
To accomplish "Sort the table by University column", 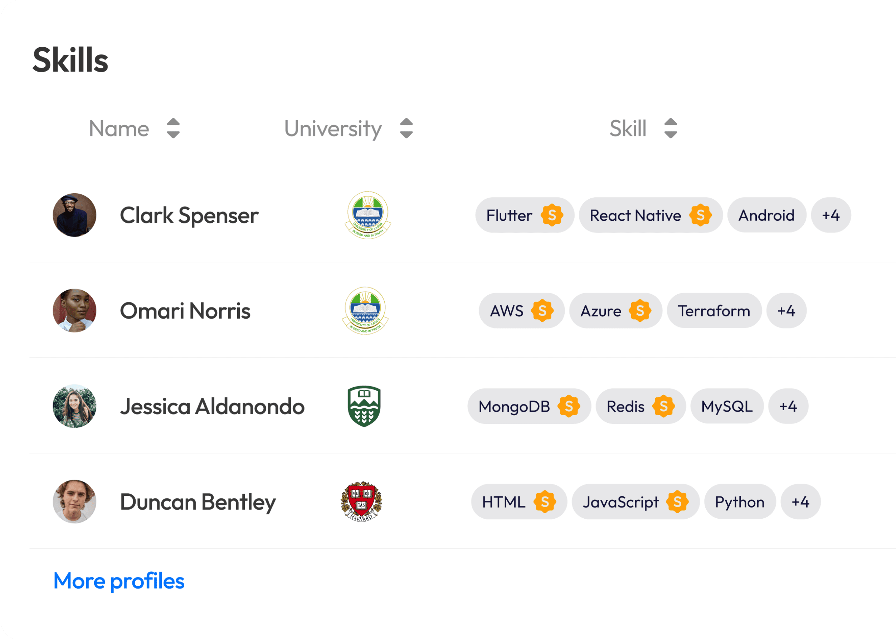I will 406,129.
